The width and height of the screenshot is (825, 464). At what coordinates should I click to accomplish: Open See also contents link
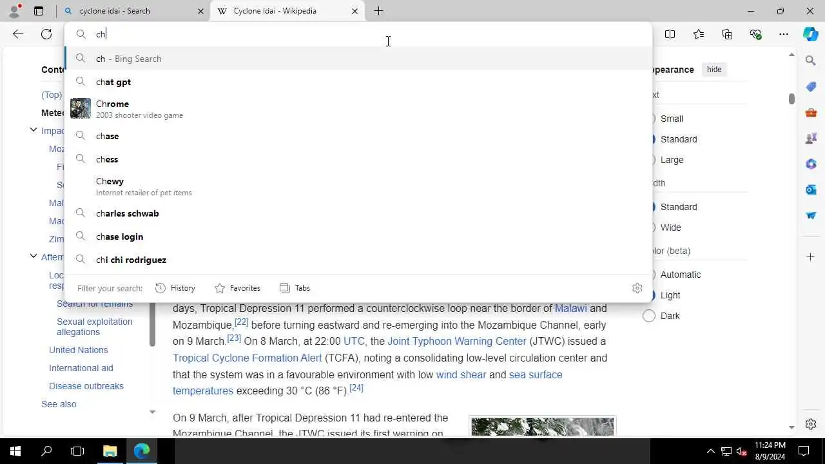(59, 404)
